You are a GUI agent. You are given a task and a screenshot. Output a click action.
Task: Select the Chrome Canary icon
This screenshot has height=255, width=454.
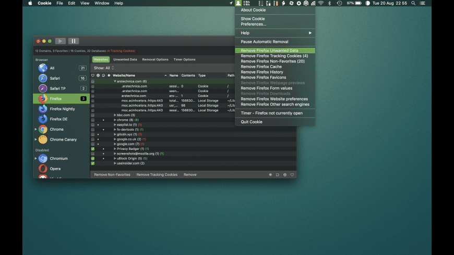pos(43,139)
